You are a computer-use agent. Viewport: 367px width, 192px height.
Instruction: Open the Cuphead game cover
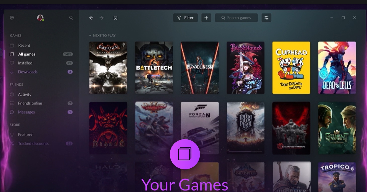point(291,68)
